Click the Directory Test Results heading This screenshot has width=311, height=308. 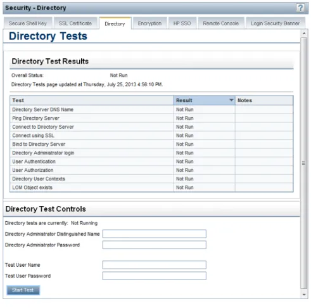(50, 61)
